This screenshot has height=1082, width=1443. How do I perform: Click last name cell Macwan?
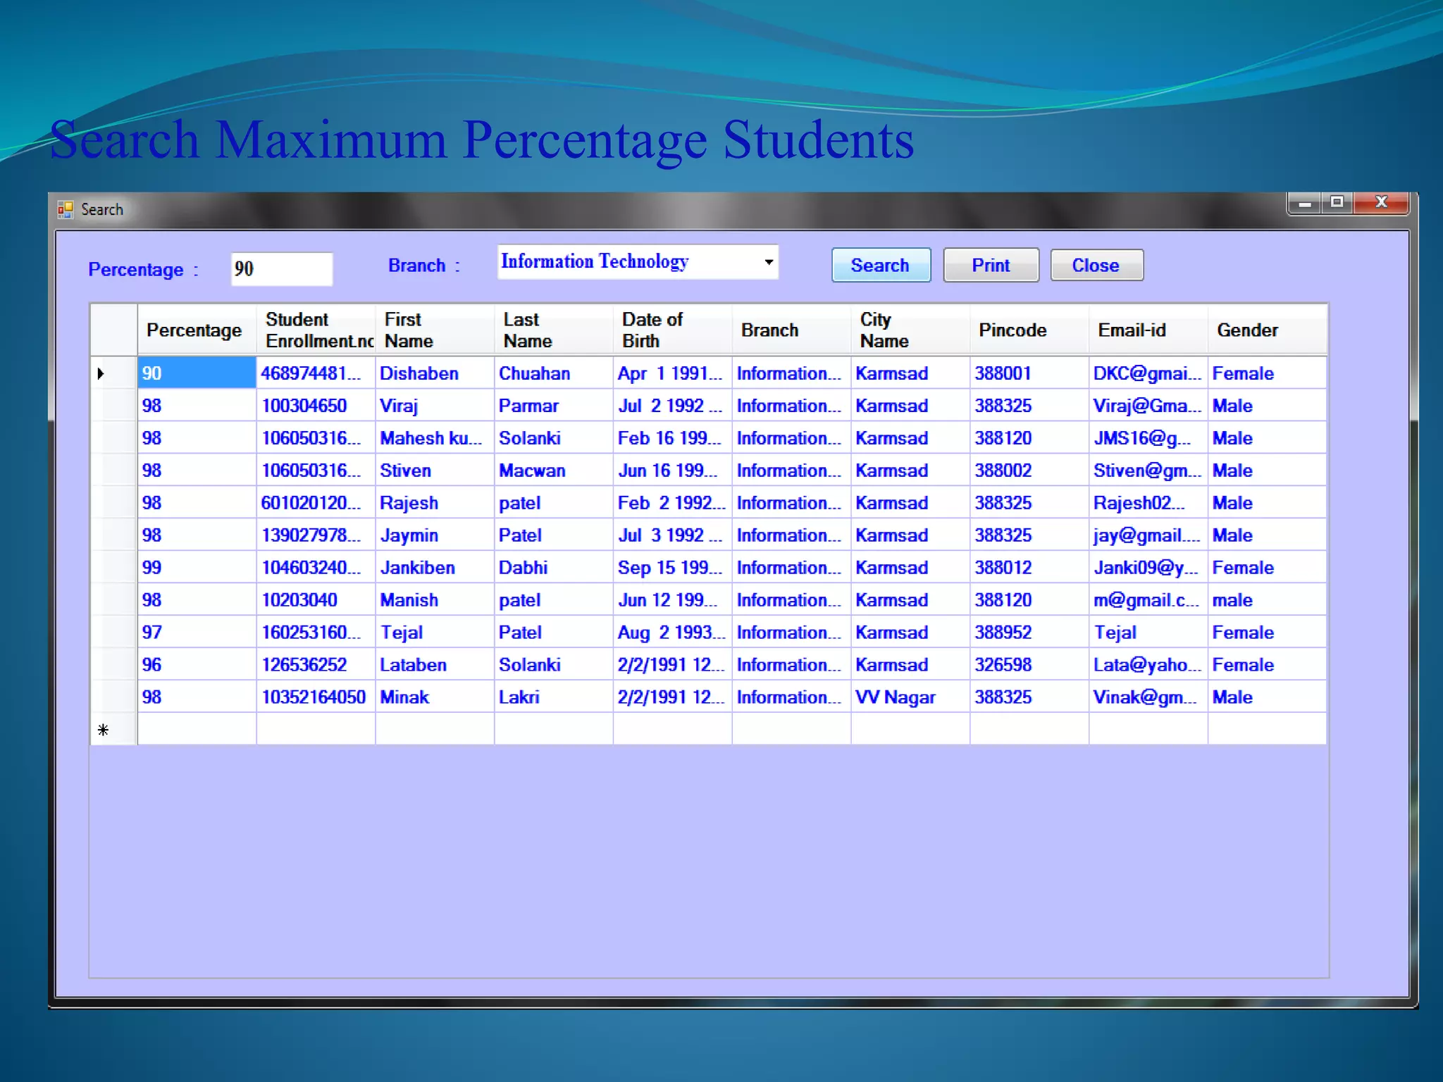point(554,471)
